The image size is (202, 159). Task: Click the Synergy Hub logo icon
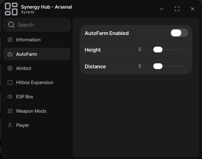pos(11,9)
